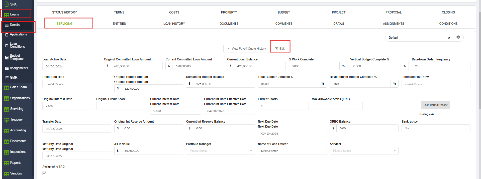Open the Loan History tab

[x=174, y=24]
